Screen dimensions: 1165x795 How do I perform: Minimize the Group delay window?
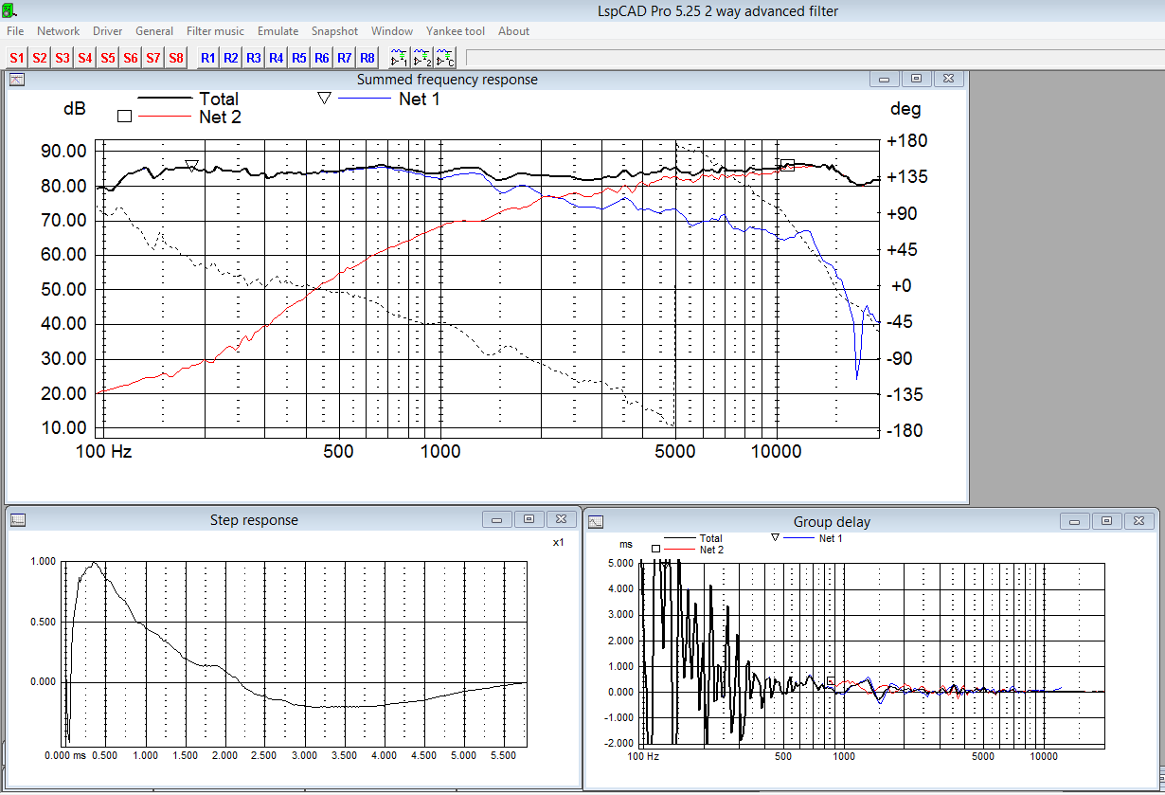[x=1073, y=521]
